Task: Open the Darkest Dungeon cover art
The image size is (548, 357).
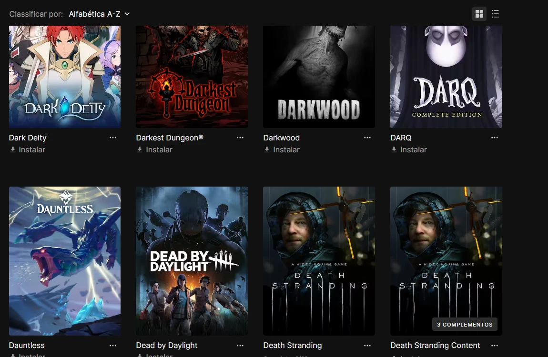Action: coord(192,77)
